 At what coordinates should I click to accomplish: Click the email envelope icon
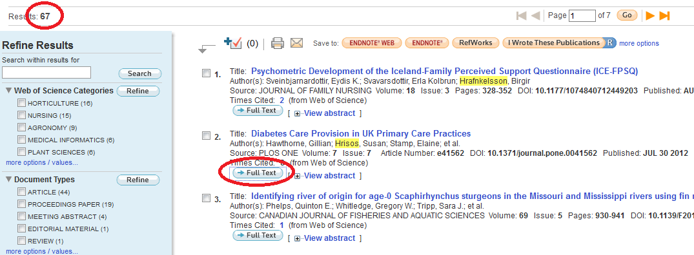tap(296, 42)
